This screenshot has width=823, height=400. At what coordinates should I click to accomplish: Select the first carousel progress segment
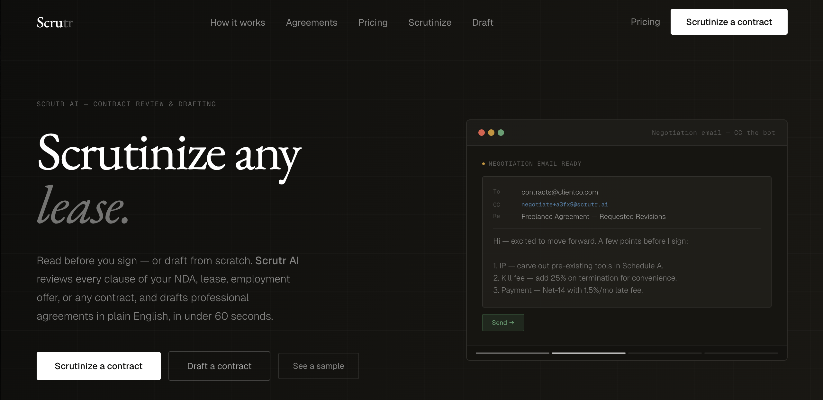(x=512, y=353)
